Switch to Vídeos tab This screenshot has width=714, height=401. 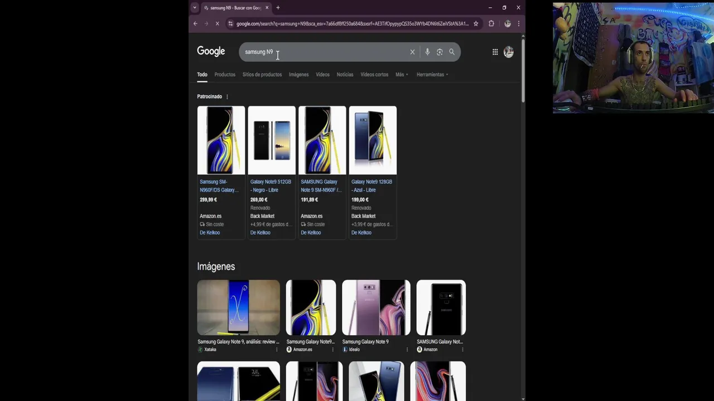(322, 75)
